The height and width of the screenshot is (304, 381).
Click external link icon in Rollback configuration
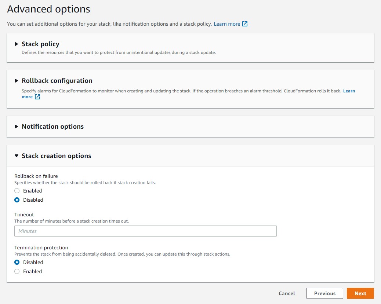(x=37, y=97)
